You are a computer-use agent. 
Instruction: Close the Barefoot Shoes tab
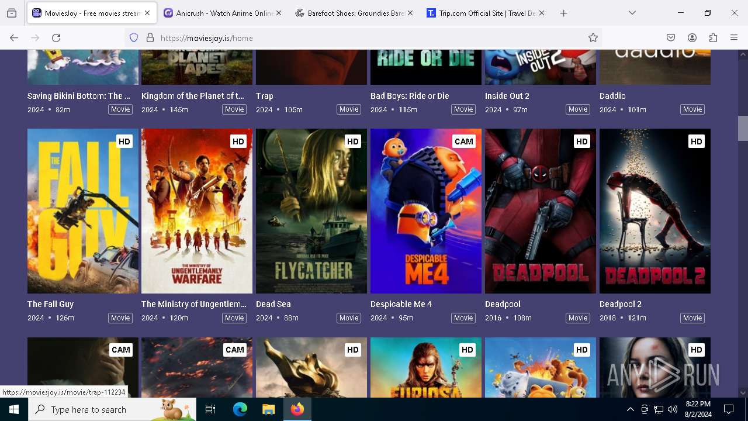point(410,13)
